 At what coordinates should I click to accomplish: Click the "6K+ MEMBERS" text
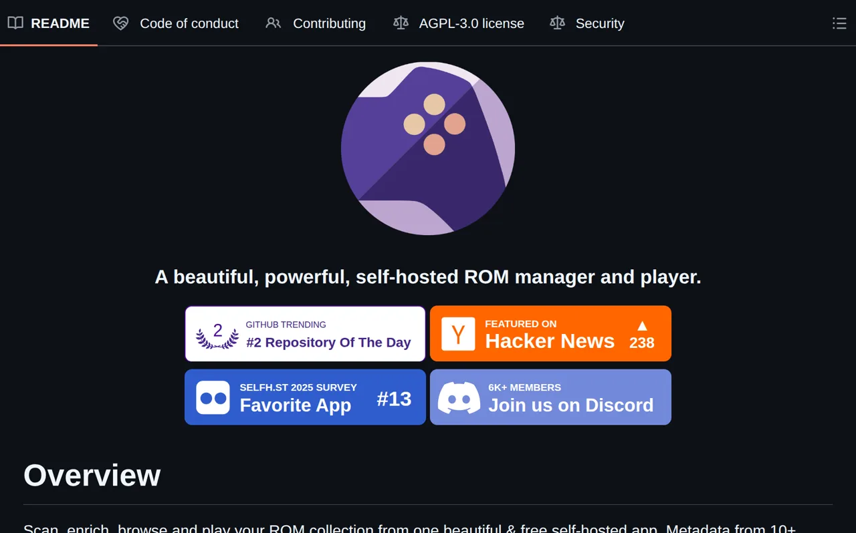point(525,387)
